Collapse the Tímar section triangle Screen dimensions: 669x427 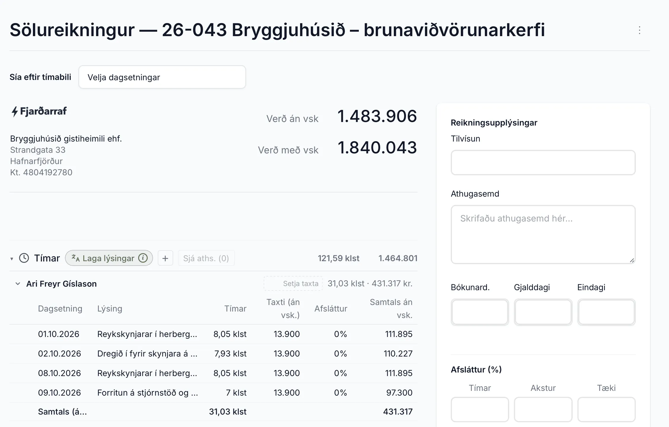point(12,259)
